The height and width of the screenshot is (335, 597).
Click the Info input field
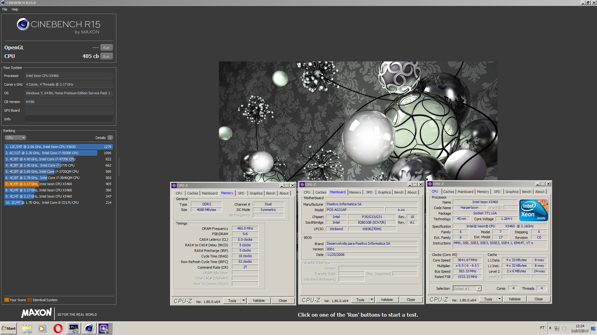[68, 119]
